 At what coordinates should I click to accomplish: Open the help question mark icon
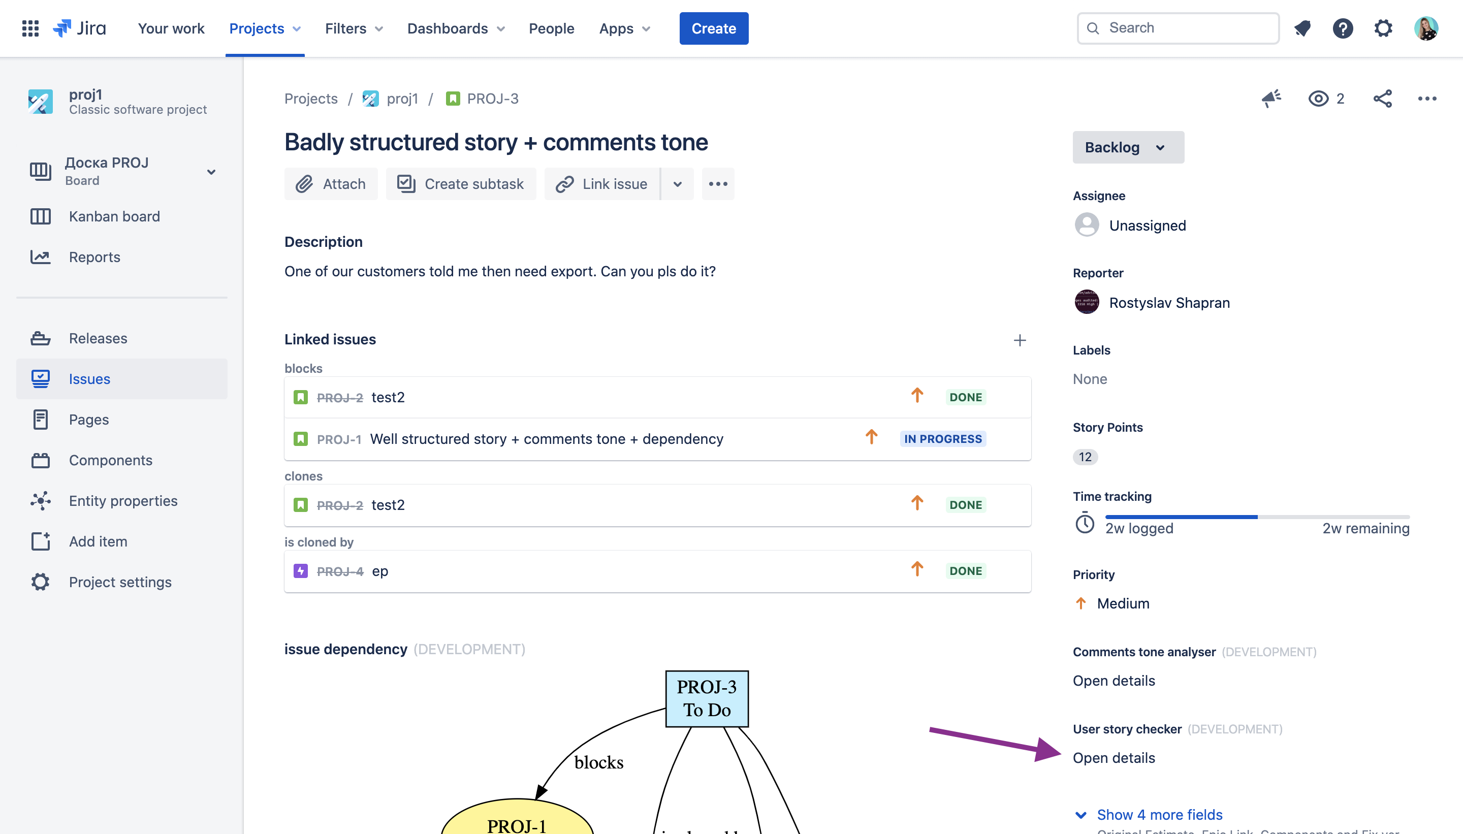(x=1343, y=28)
